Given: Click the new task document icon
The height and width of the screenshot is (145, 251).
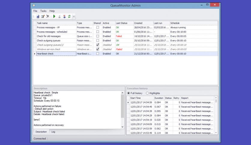Looking at the screenshot, I should (38, 16).
